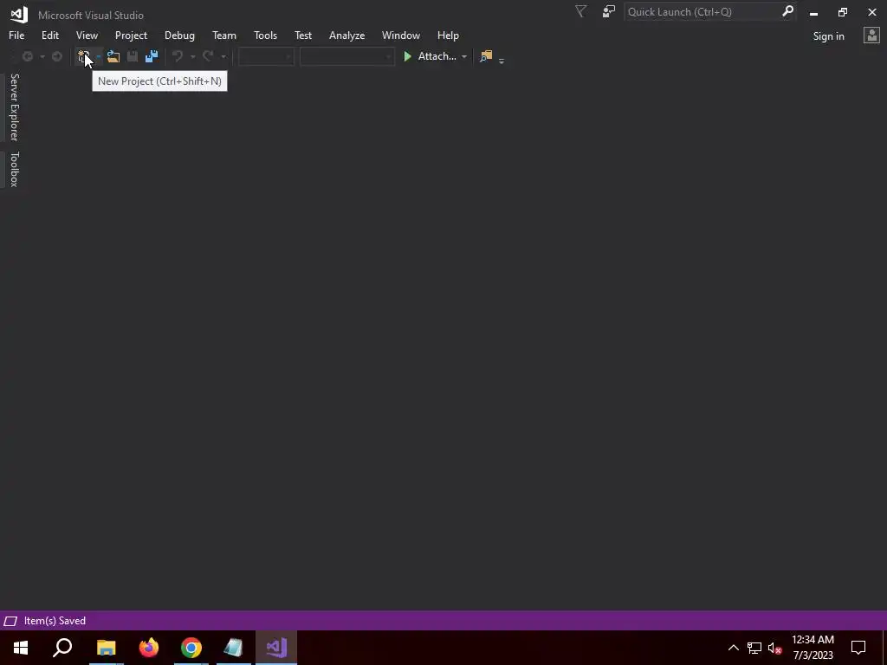887x665 pixels.
Task: Click into the Quick Launch search box
Action: click(703, 11)
